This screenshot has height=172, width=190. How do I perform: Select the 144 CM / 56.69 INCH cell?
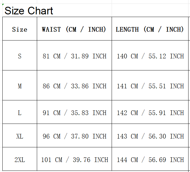[150, 159]
